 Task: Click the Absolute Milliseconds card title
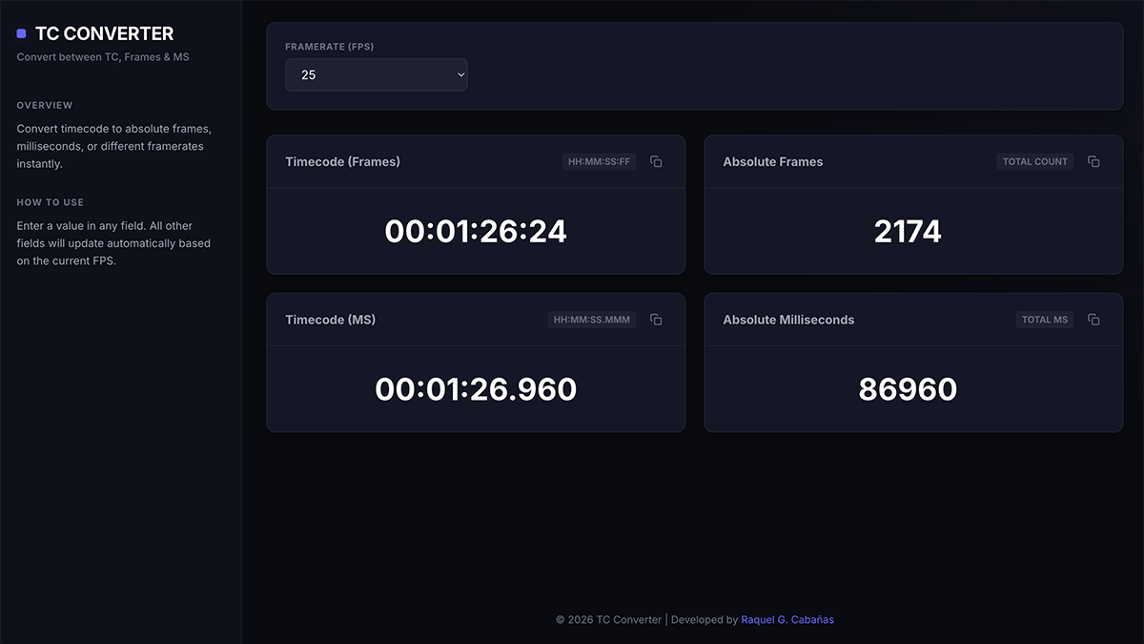coord(788,320)
